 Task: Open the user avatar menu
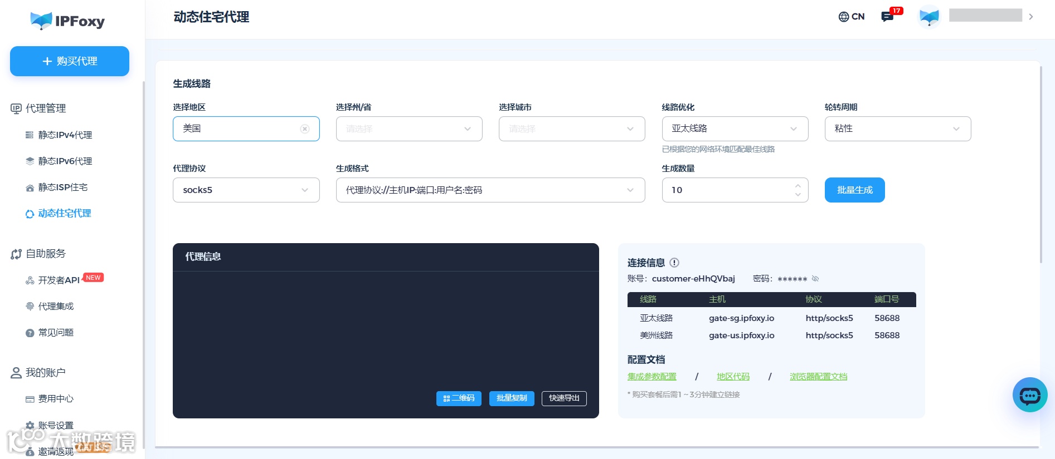(929, 17)
